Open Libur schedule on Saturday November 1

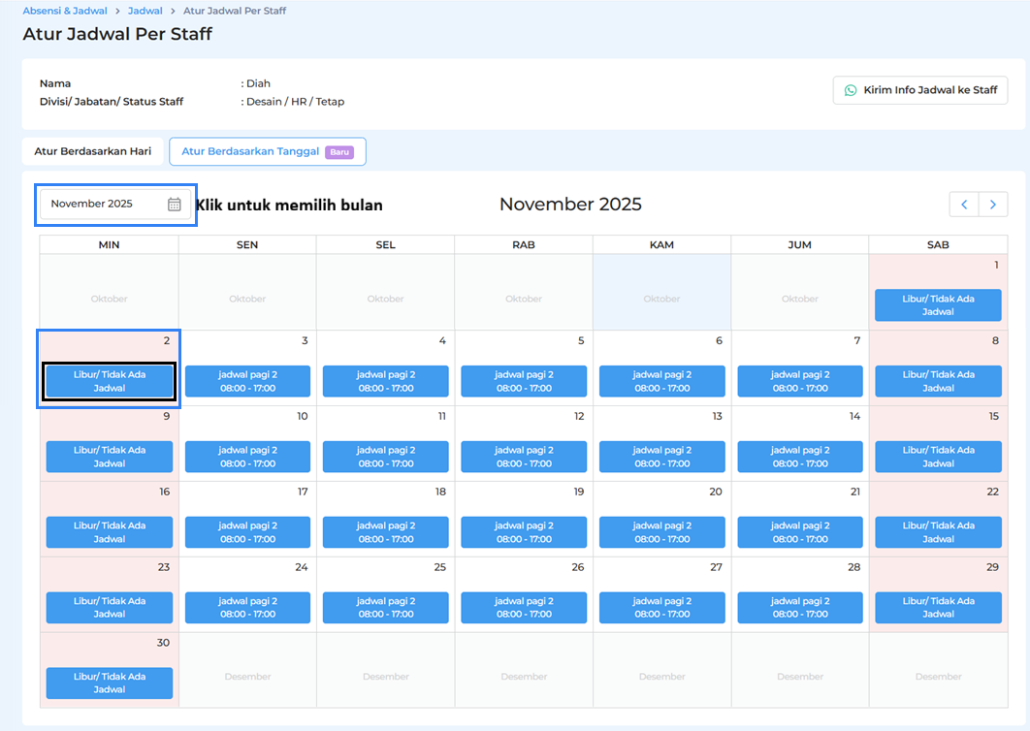tap(938, 305)
